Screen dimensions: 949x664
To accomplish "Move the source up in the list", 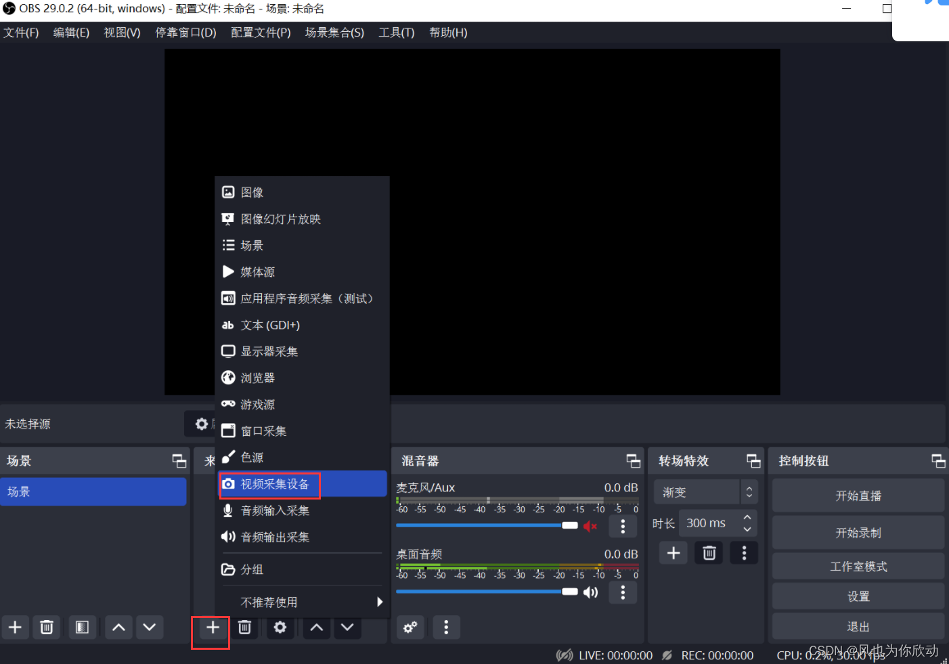I will point(316,627).
